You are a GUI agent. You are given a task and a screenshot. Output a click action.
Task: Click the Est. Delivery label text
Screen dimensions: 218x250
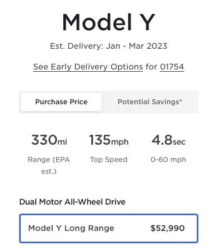tap(77, 46)
